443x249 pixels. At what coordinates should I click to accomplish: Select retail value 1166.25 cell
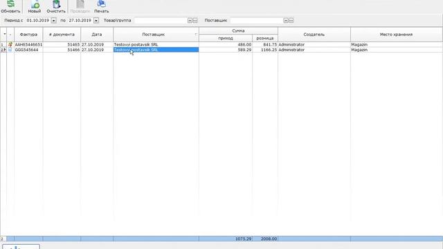pos(265,50)
